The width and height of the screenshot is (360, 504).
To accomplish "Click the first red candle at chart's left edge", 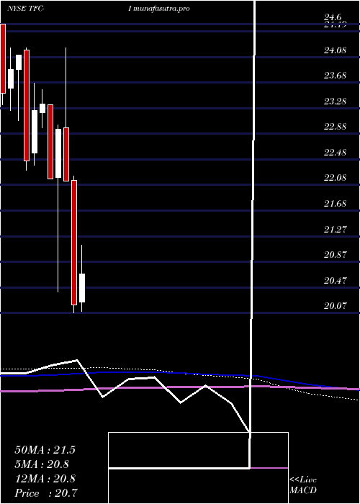I will point(3,58).
